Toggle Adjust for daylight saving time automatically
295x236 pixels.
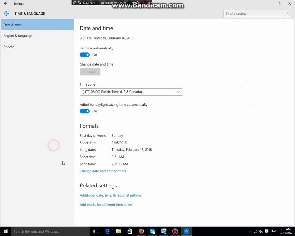[85, 111]
